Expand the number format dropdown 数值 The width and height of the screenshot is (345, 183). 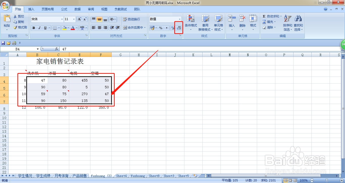tap(180, 19)
